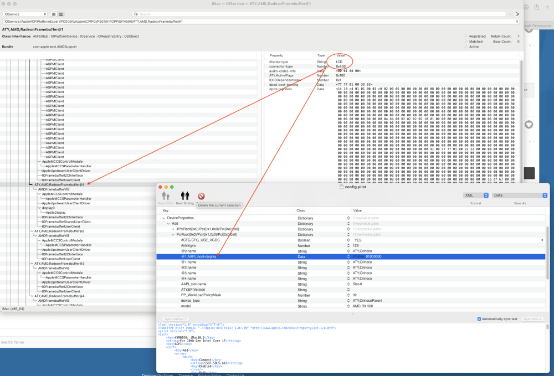Screen dimensions: 554x376
Task: Expand #PciRoot(0x0)/Pci(0x1,0x0) row
Action: [x=173, y=229]
